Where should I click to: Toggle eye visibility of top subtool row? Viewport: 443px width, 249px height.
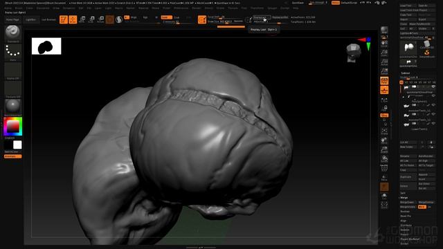point(433,86)
